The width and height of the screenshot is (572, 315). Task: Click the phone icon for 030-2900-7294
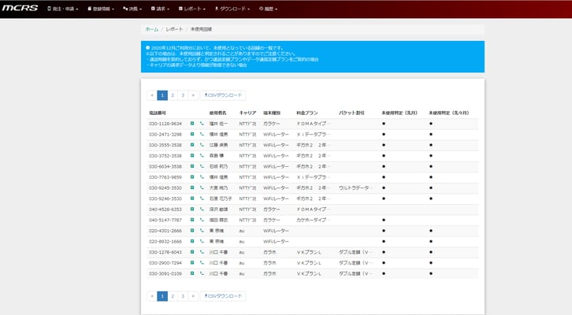point(201,262)
